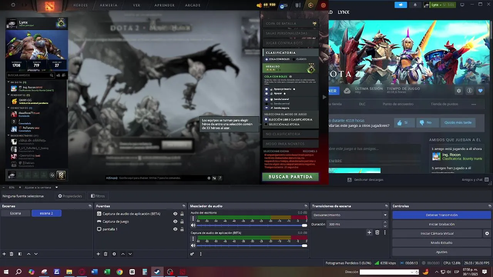This screenshot has width=493, height=277.
Task: Hide the pantalla 1 source
Action: pos(175,229)
